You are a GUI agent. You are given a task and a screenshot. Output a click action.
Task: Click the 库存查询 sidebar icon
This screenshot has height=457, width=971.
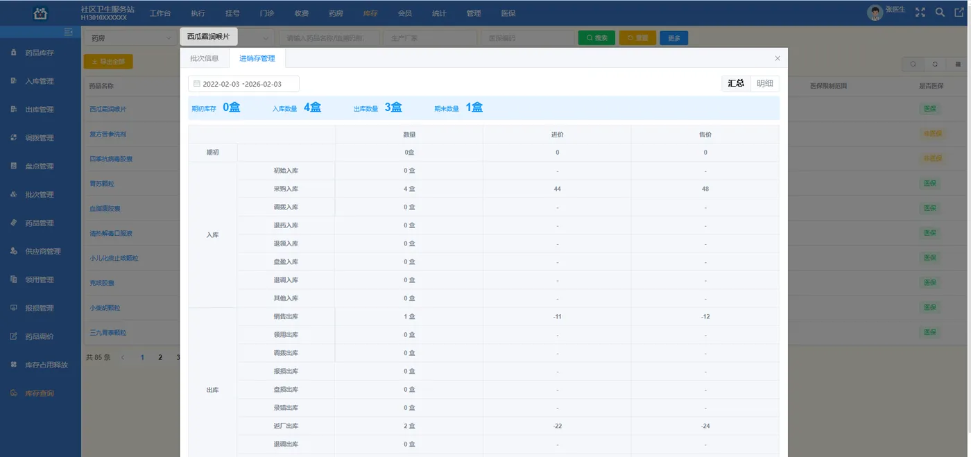[x=14, y=393]
